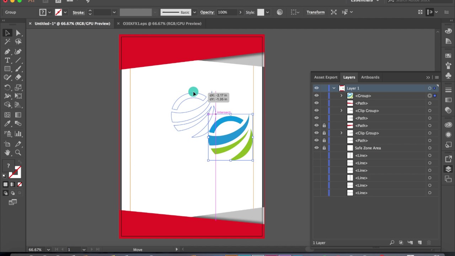This screenshot has height=256, width=455.
Task: Select the Column Graph tool
Action: point(18,134)
